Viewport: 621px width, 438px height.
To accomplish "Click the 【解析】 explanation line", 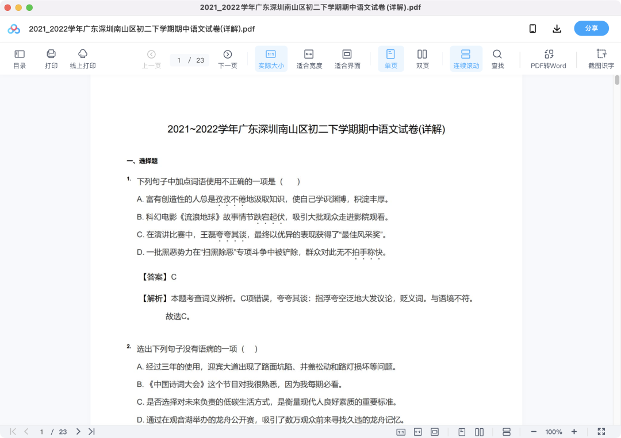I will point(306,299).
